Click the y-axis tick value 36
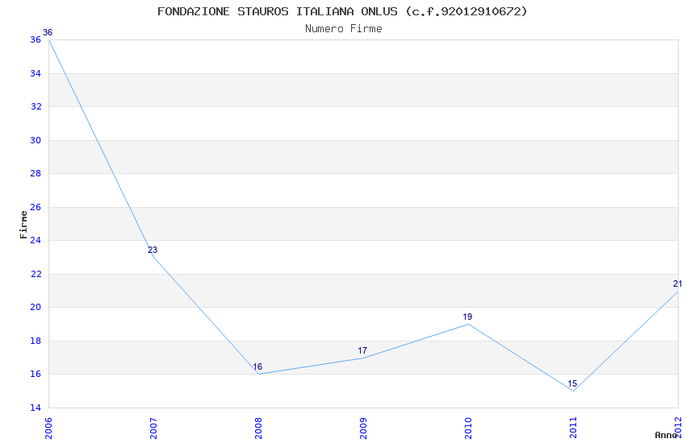The image size is (686, 443). 36,39
